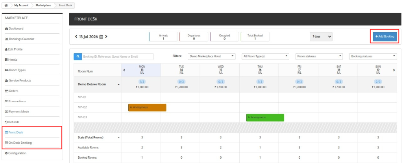Advance date with right chevron beside calendar

click(106, 36)
